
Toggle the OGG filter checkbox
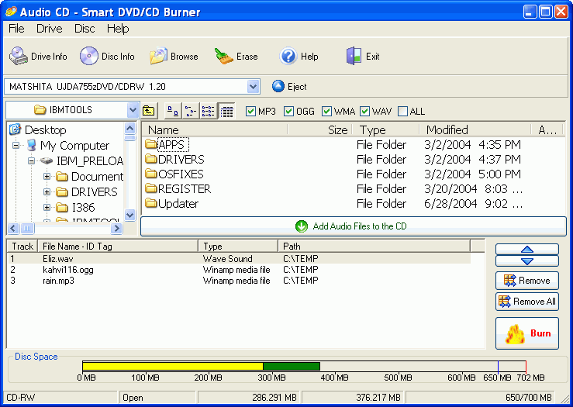(288, 111)
